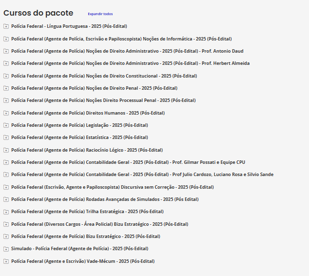This screenshot has width=309, height=276.
Task: Expand Vade-Mécum course plus icon
Action: 6,261
